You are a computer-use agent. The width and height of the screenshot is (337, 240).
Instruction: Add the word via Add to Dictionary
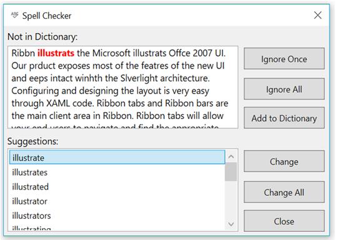coord(284,118)
